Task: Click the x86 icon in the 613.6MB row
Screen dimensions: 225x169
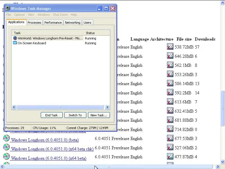Action: (x=170, y=101)
